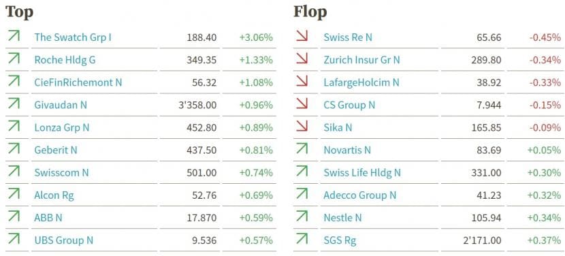Image resolution: width=565 pixels, height=256 pixels.
Task: Open Geberit N stock details
Action: 56,150
